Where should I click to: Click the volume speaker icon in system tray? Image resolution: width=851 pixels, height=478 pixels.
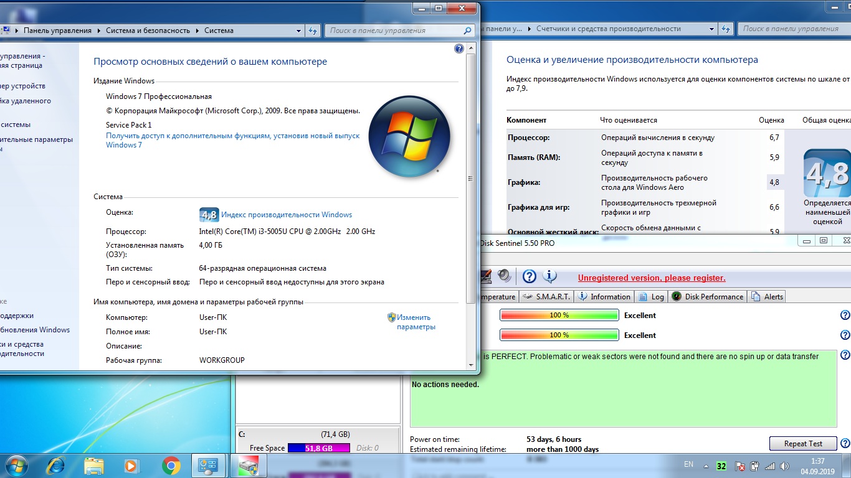point(786,466)
